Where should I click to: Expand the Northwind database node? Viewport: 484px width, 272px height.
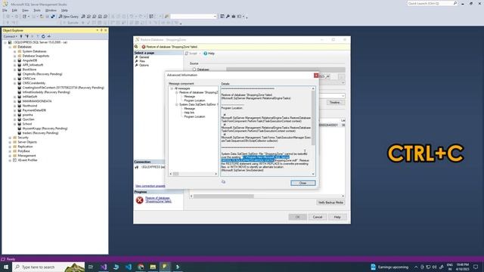14,106
